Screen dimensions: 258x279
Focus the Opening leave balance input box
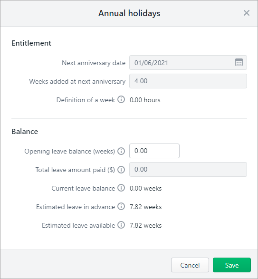tap(154, 151)
